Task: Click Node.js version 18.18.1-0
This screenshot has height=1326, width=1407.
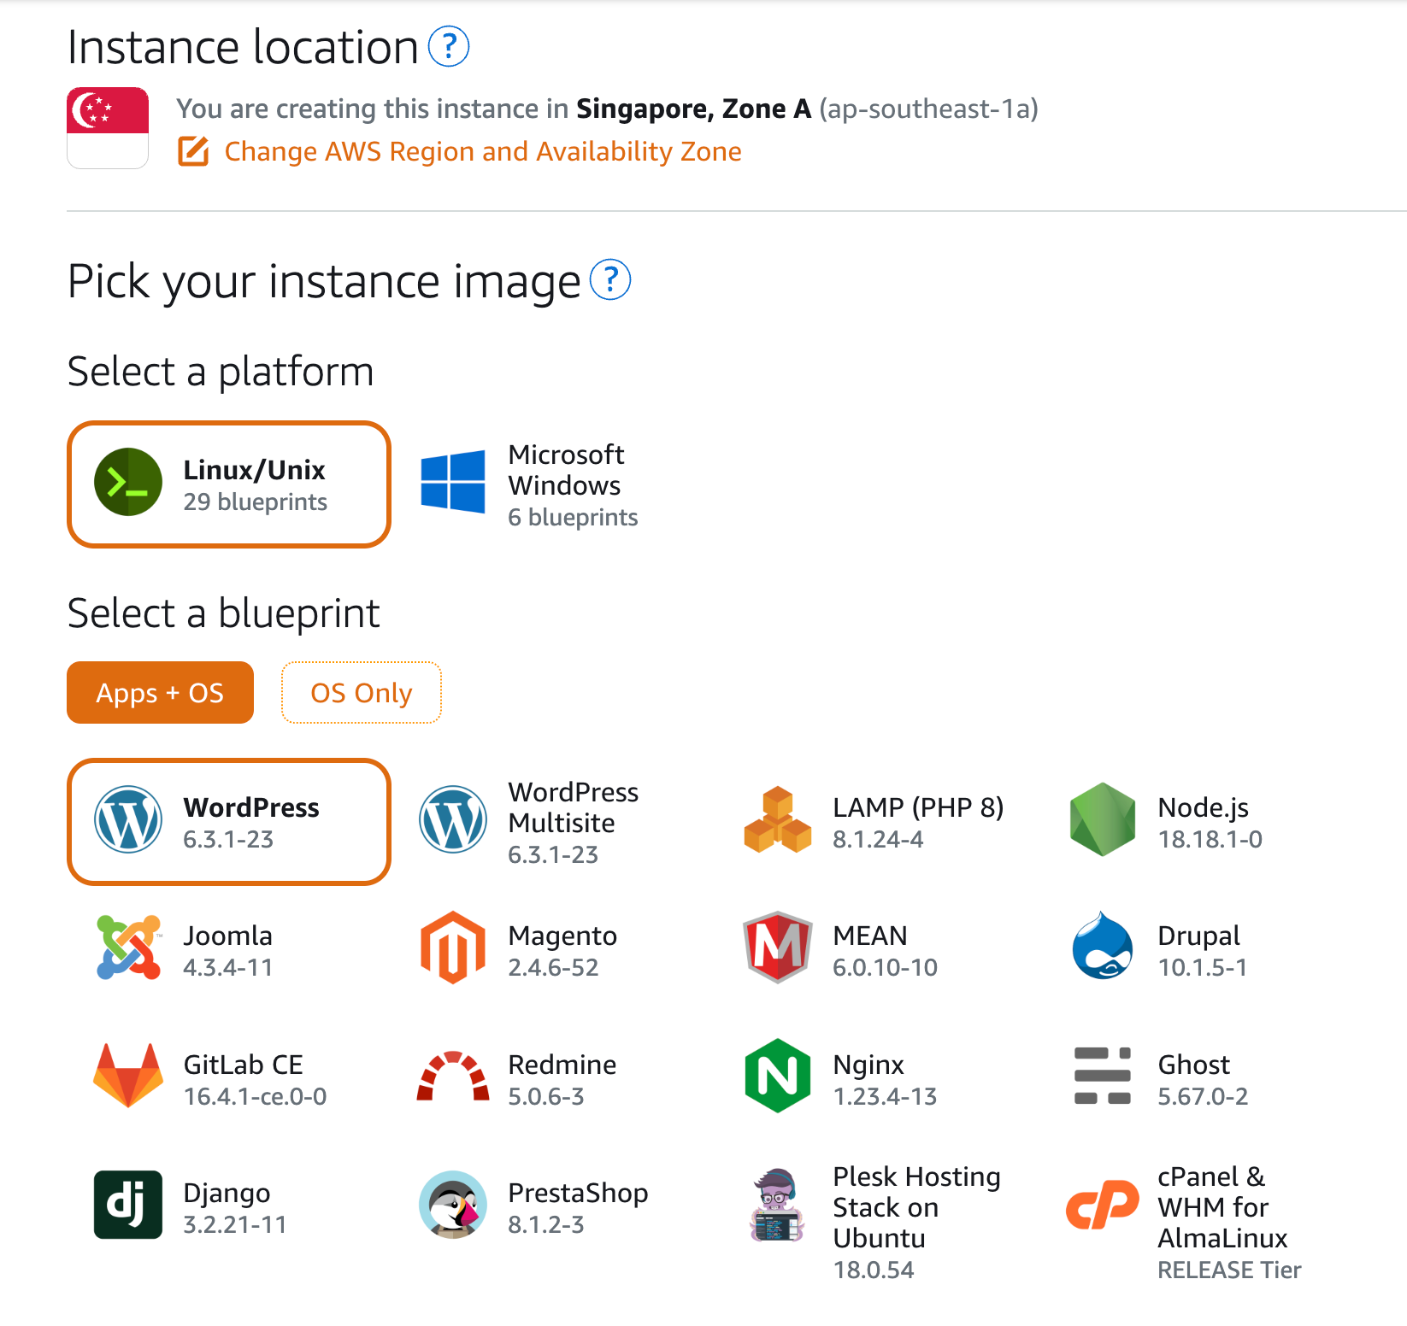Action: point(1210,839)
